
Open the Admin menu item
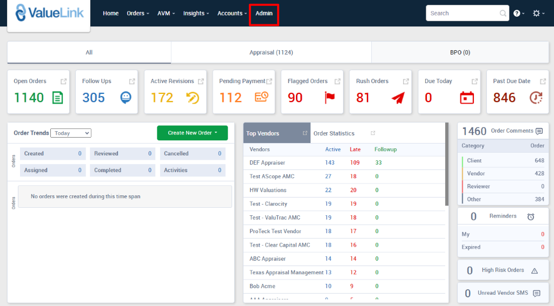264,13
